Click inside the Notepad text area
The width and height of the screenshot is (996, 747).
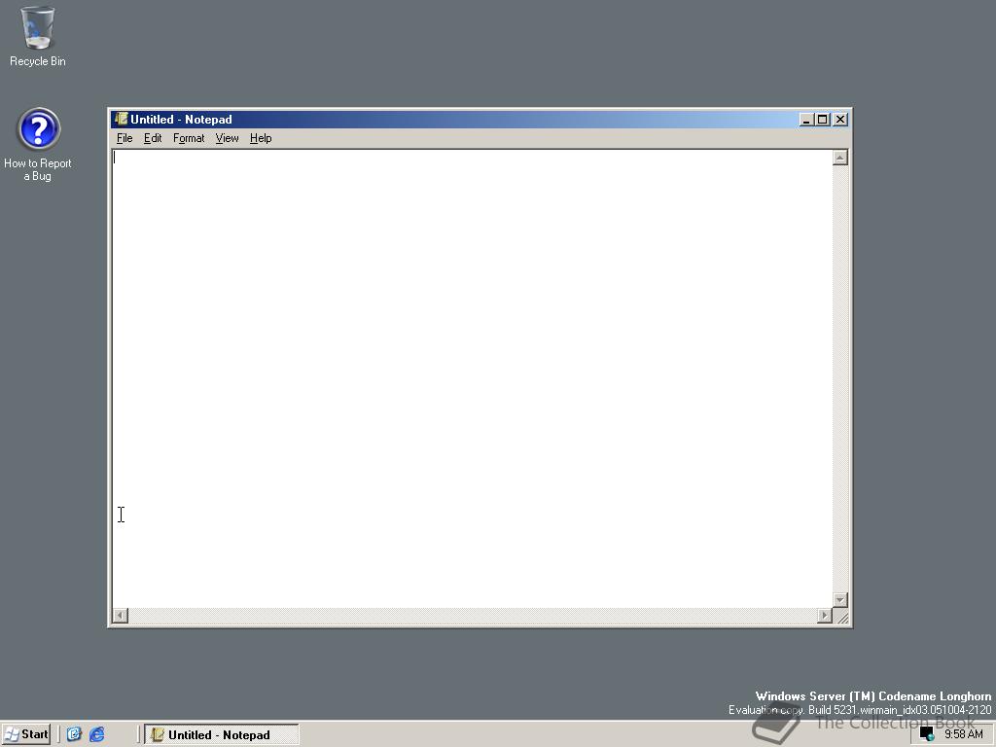pyautogui.click(x=472, y=378)
